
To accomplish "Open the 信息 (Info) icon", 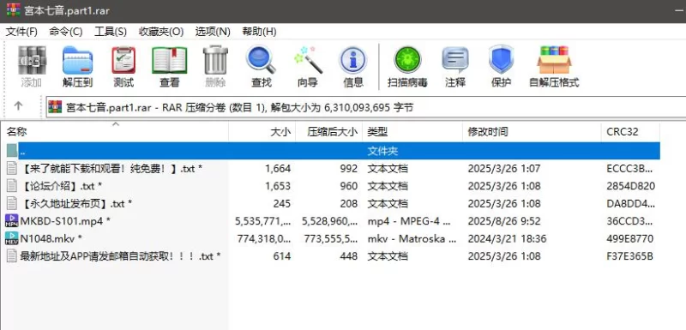I will click(353, 60).
